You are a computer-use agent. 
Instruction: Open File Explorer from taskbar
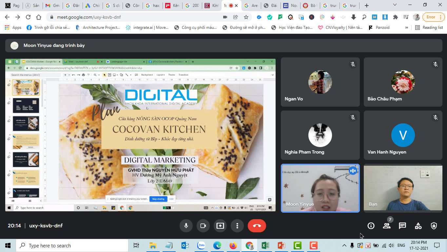click(x=152, y=245)
